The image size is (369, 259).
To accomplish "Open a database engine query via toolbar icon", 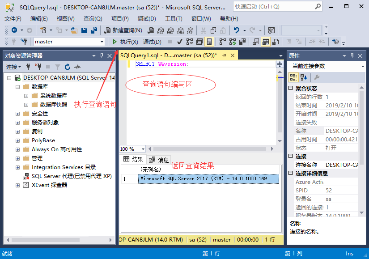I will (x=151, y=30).
